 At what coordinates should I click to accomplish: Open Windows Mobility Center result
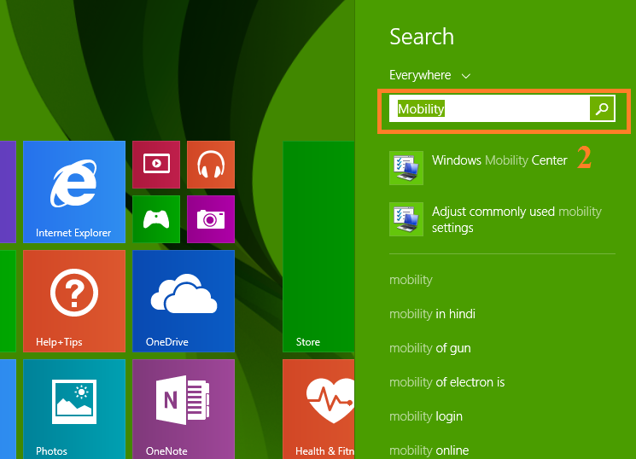pos(499,160)
